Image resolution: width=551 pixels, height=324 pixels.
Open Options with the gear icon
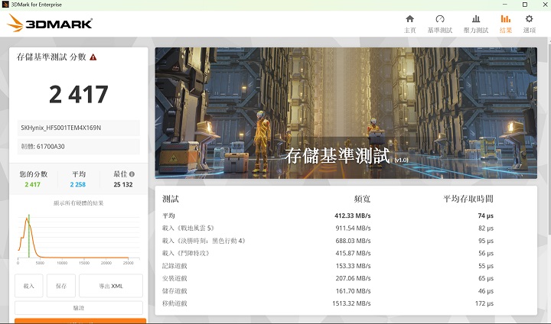pos(530,24)
